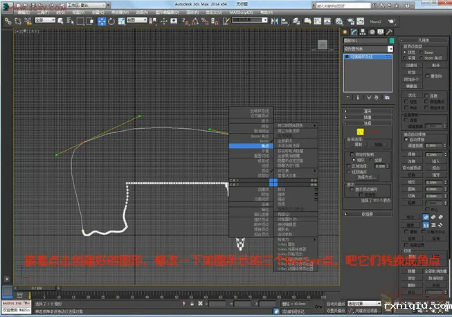Switch to the Select and Rotate tool
This screenshot has height=317, width=452.
(x=111, y=21)
